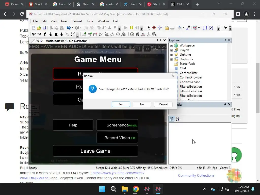Select the red Move tool

pos(154,28)
